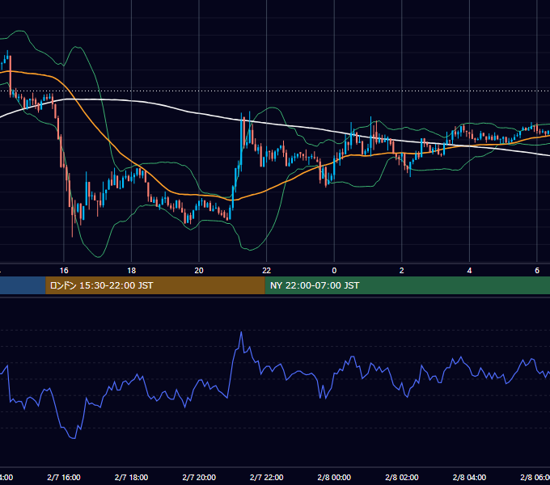Click the 2/8 02:00 indicator axis label
Viewport: 550px width, 485px height.
(402, 477)
